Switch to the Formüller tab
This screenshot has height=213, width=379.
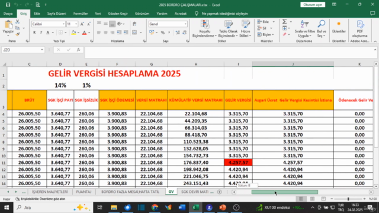[x=81, y=14]
